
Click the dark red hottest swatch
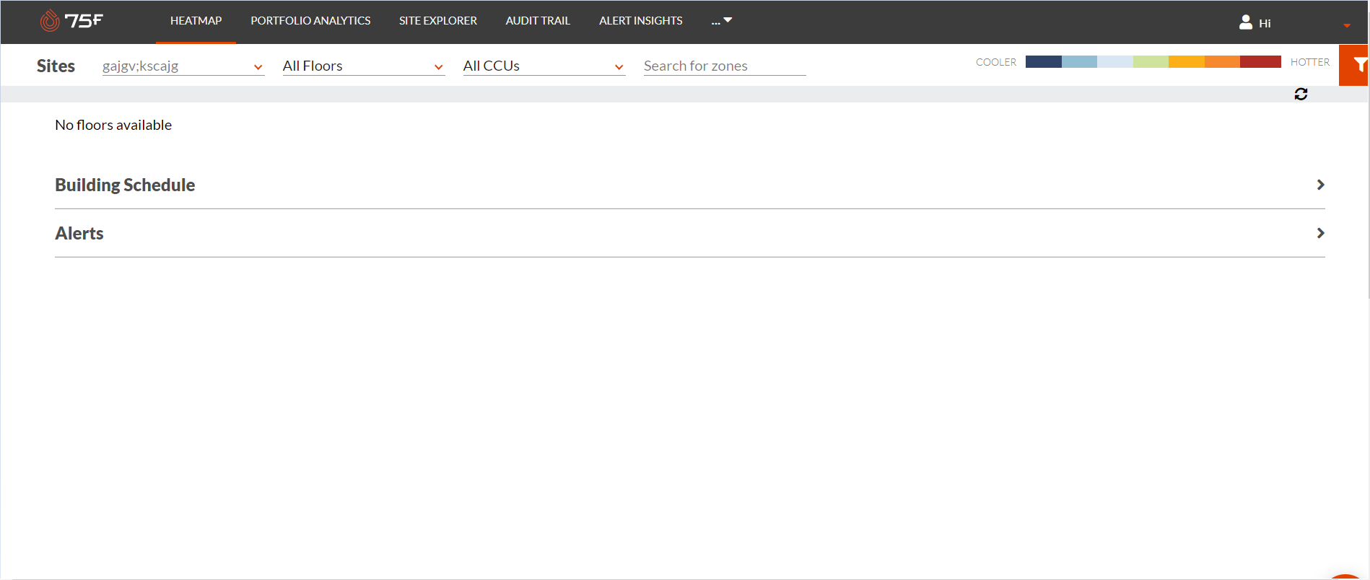(1260, 62)
